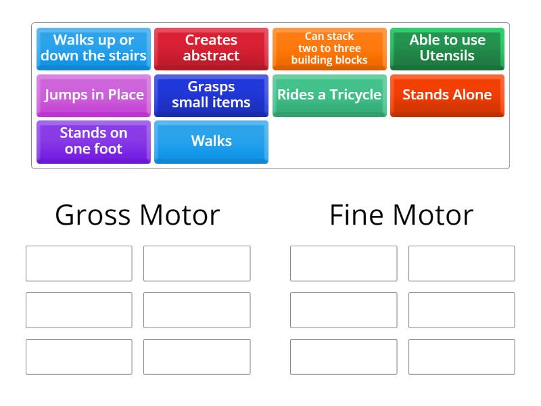
Task: Select the 'Rides a Tricycle' tile
Action: (329, 95)
